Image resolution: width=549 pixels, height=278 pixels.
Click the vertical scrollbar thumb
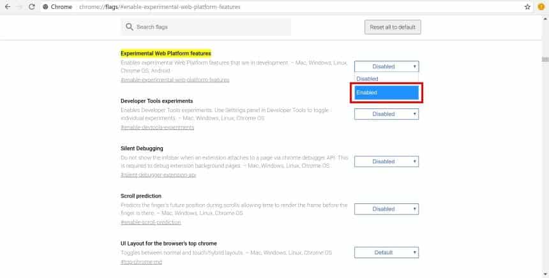(545, 59)
